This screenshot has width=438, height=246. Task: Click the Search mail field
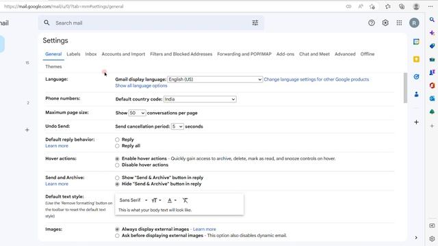[x=151, y=23]
